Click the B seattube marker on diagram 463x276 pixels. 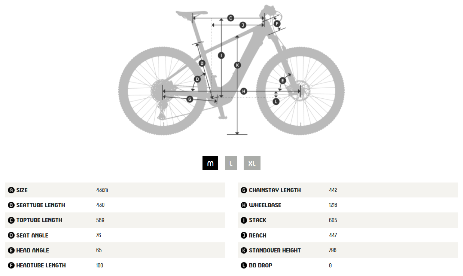click(202, 63)
